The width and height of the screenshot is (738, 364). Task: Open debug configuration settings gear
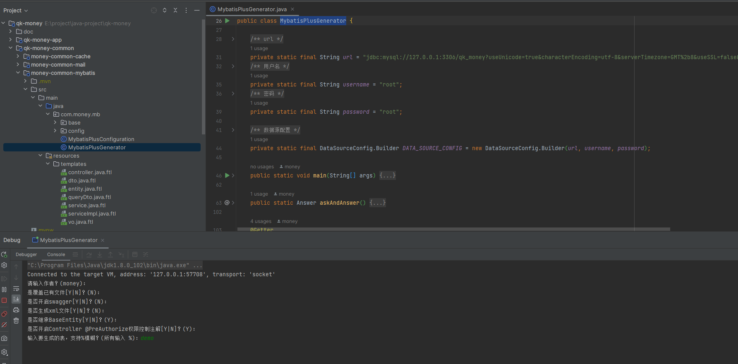click(4, 265)
